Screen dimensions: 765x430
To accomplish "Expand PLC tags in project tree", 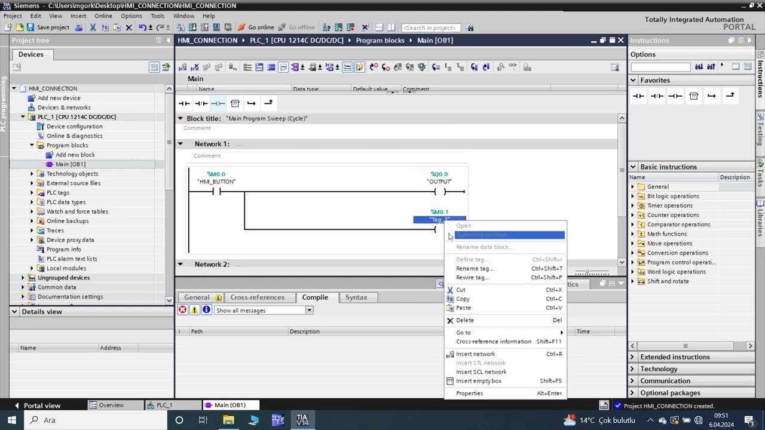I will pos(32,193).
